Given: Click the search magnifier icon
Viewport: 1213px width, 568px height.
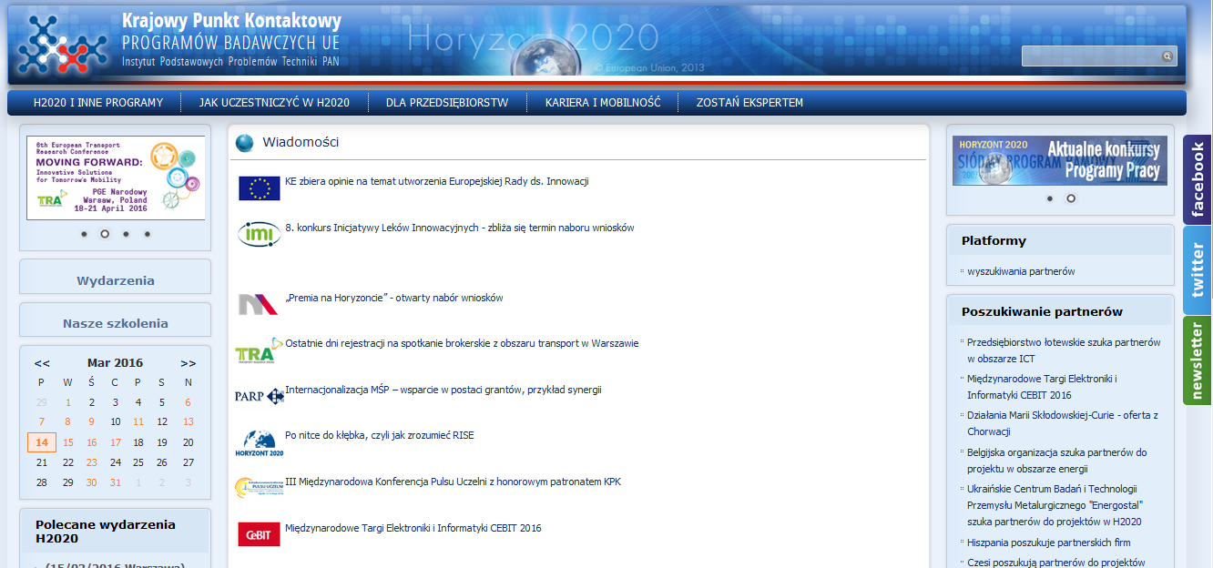Looking at the screenshot, I should pyautogui.click(x=1167, y=56).
